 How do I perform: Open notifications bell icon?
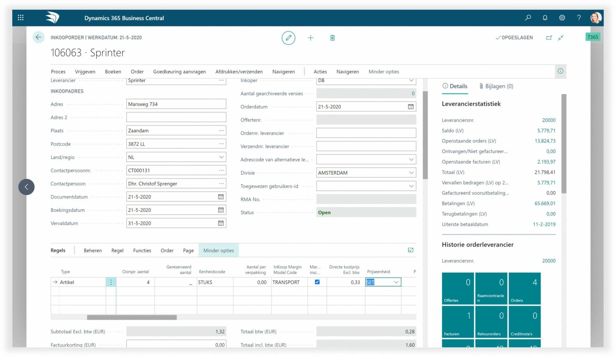[x=545, y=18]
